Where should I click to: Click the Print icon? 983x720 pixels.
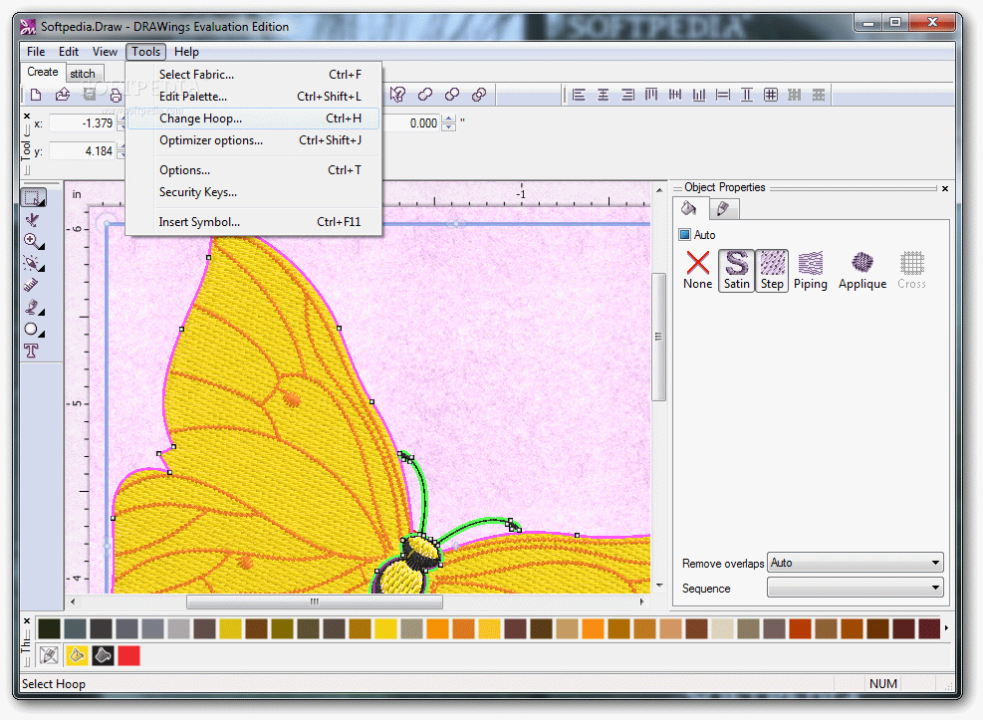click(116, 95)
